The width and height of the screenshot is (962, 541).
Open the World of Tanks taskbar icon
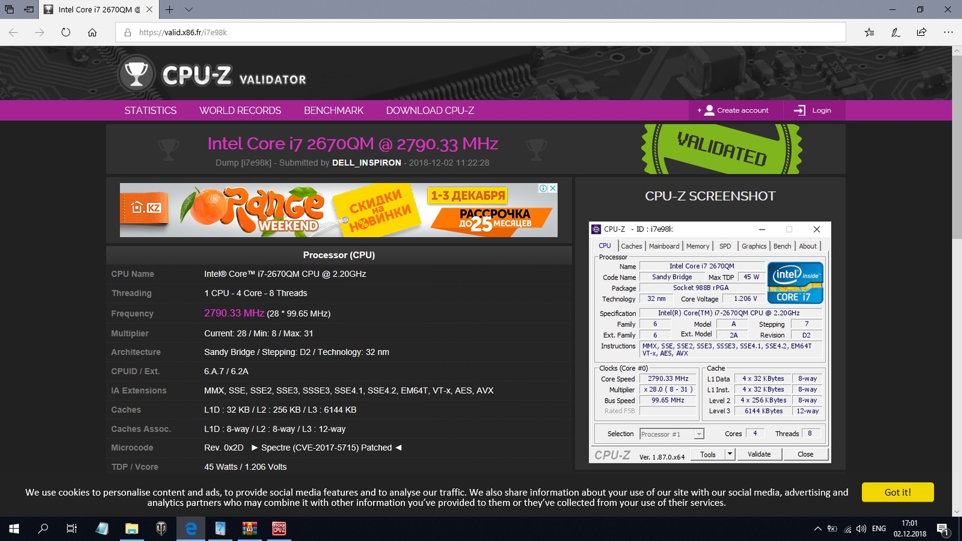point(161,529)
